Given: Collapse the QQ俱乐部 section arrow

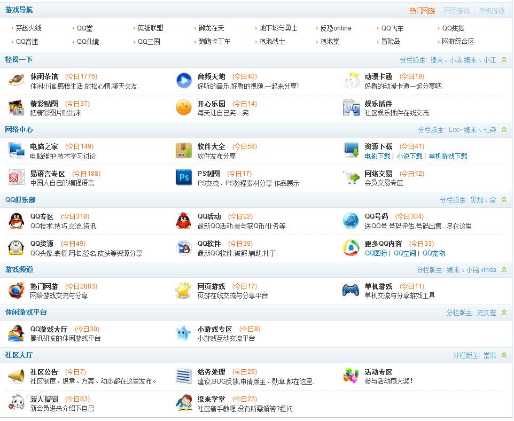Looking at the screenshot, I should click(504, 200).
